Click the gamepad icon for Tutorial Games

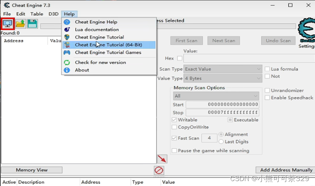[67, 52]
